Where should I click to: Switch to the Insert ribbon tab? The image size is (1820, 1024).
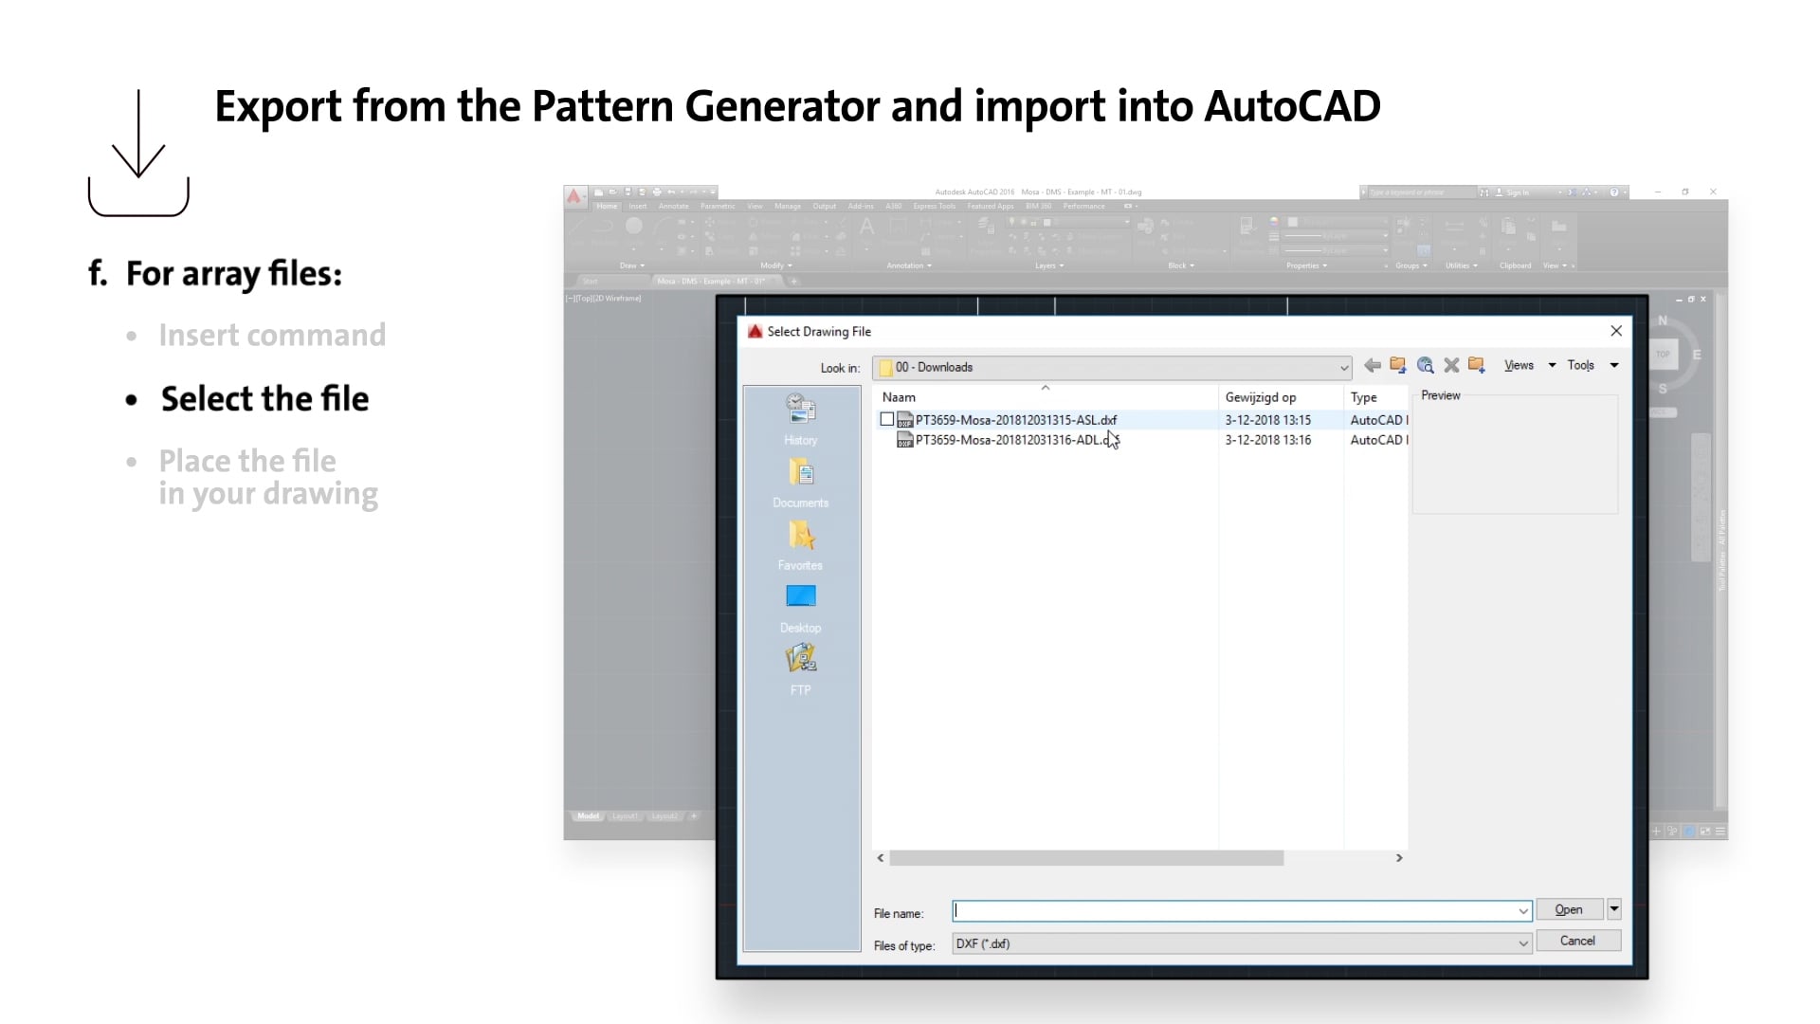(637, 206)
